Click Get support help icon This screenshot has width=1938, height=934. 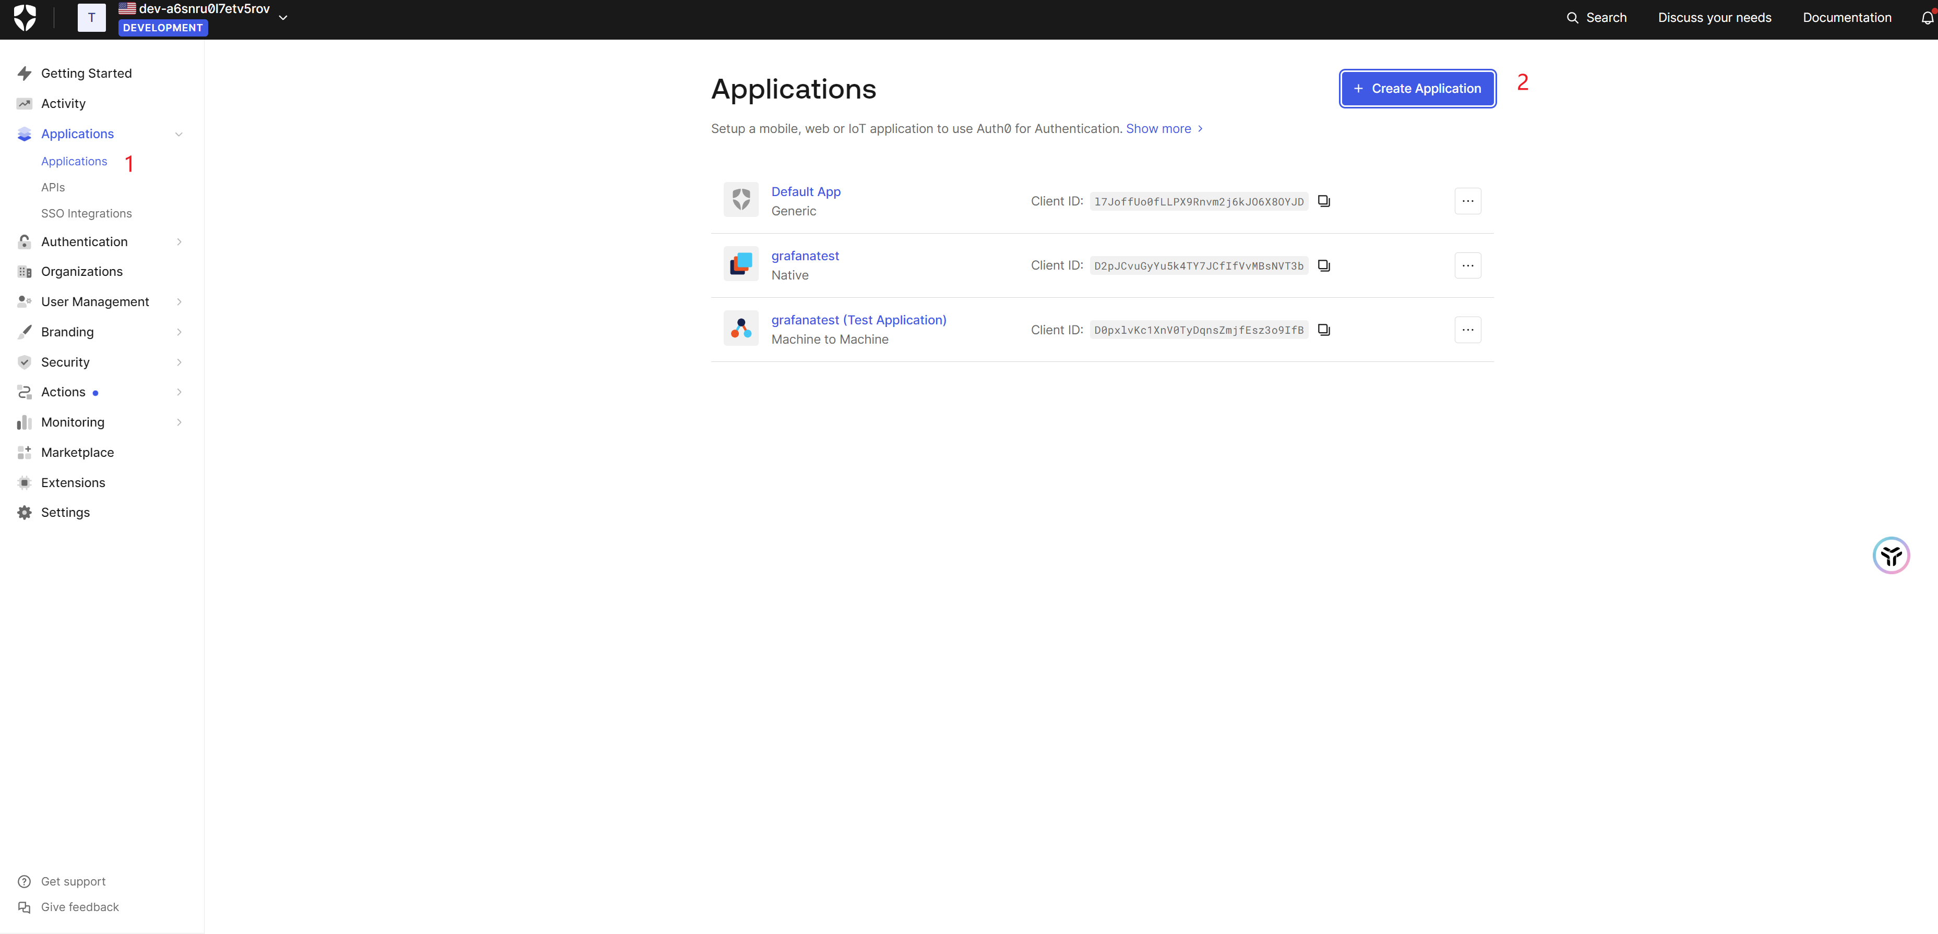[x=24, y=881]
